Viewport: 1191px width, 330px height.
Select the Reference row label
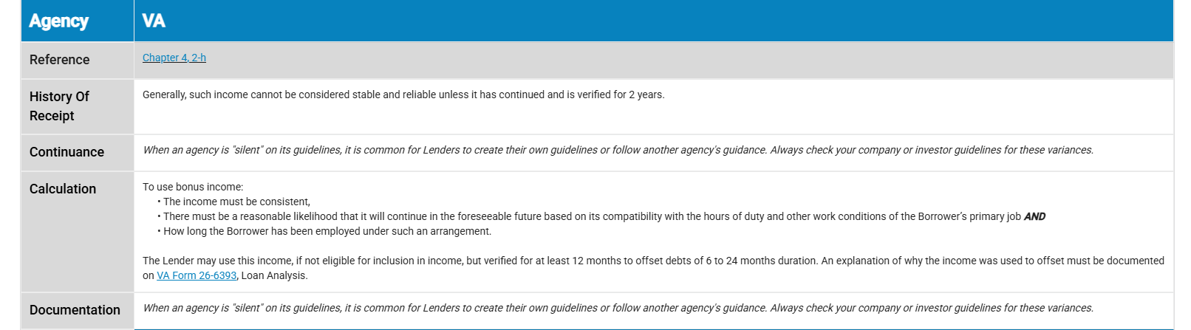59,60
